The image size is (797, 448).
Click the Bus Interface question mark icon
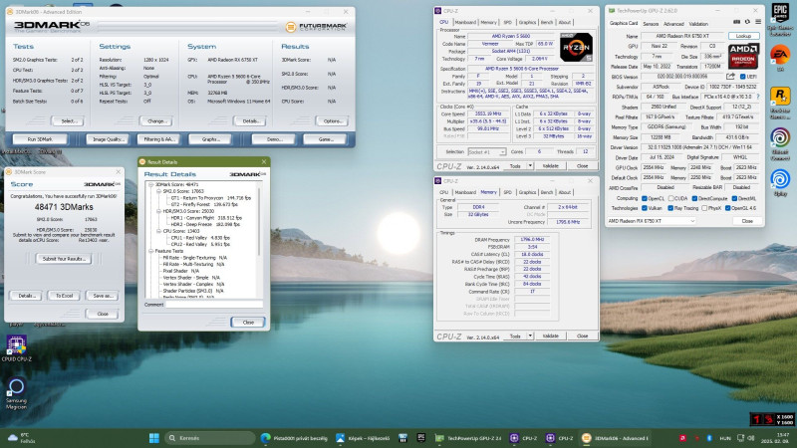[x=758, y=97]
